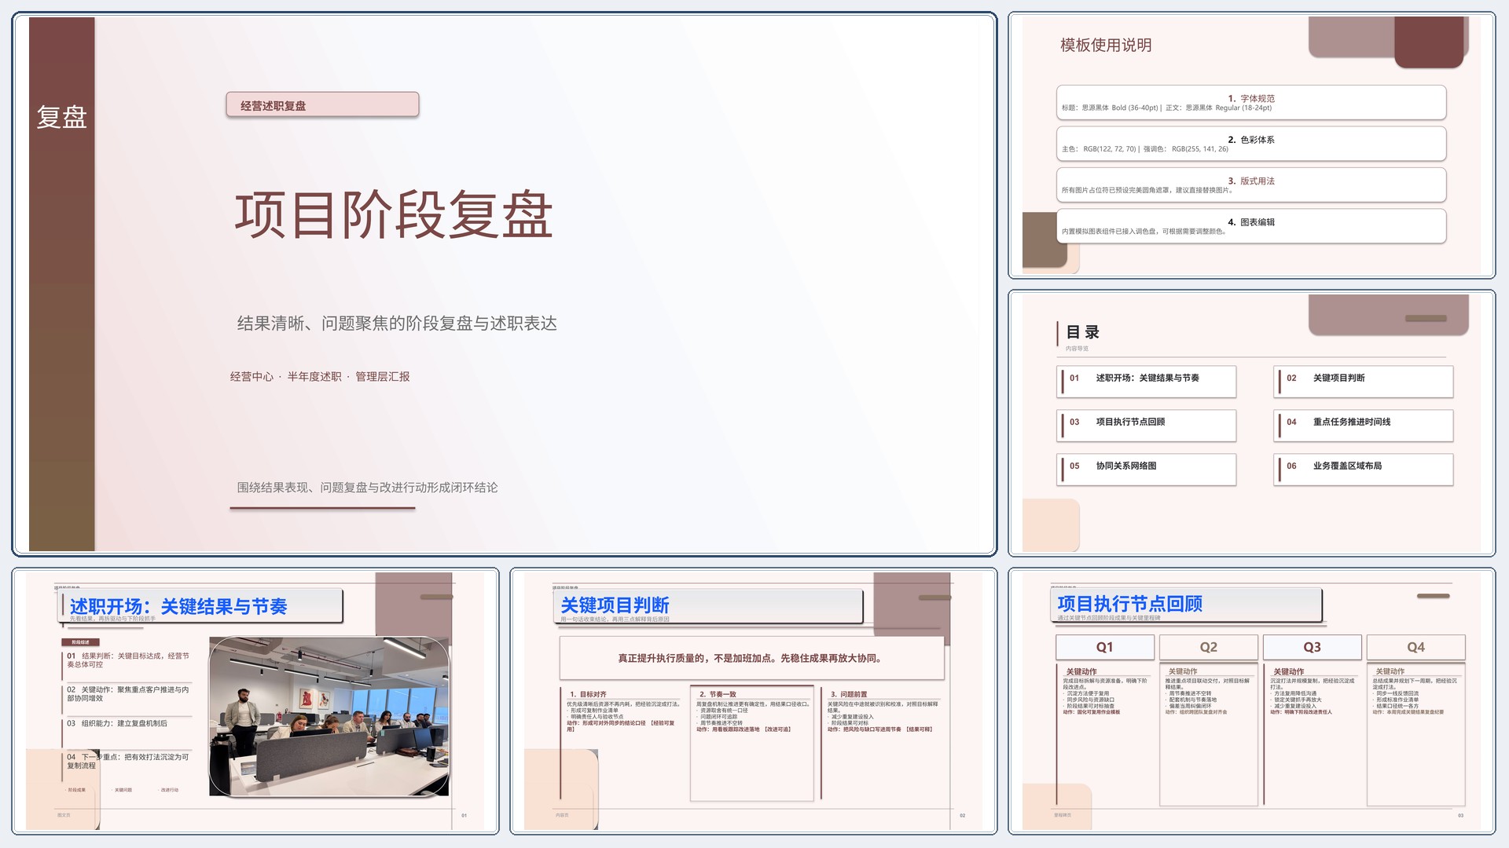The width and height of the screenshot is (1509, 848).
Task: Select the '经营述职复盘' tag on the cover slide
Action: (322, 105)
